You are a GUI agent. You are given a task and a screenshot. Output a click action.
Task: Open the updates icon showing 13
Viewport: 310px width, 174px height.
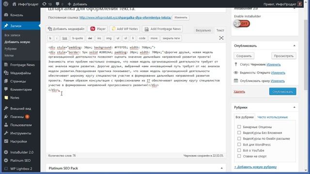44,4
